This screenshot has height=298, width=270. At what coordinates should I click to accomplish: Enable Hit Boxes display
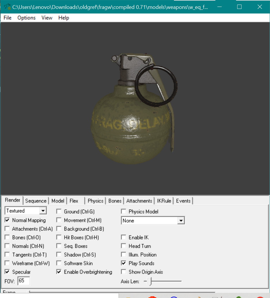pyautogui.click(x=59, y=237)
